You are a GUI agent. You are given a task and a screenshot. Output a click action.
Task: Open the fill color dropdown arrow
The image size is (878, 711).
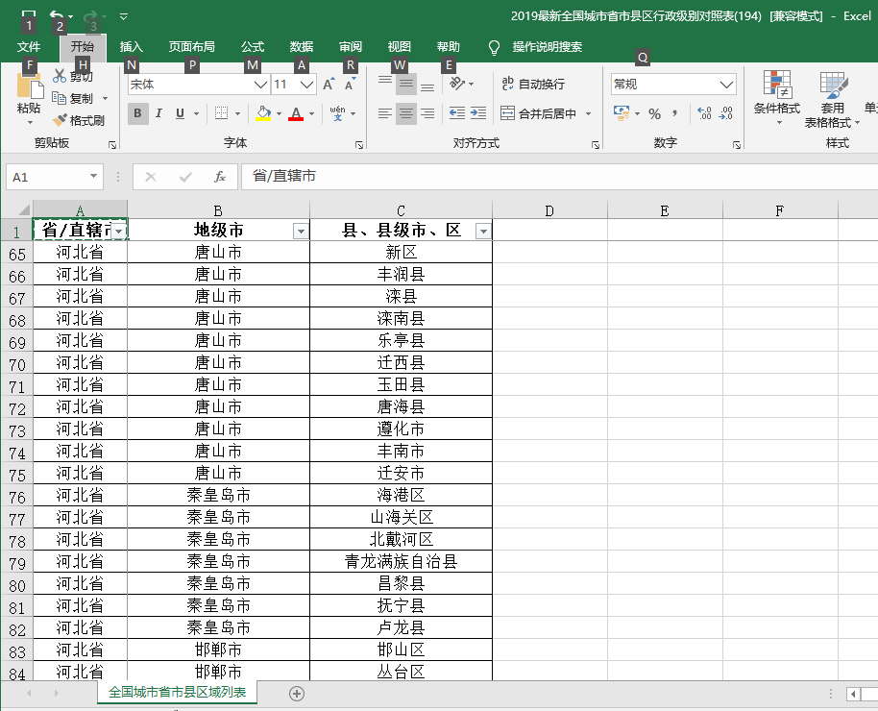[279, 113]
